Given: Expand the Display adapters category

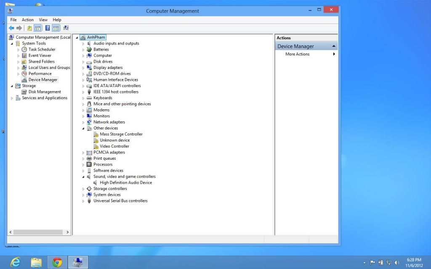Looking at the screenshot, I should (x=83, y=68).
